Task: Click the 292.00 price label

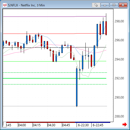Action: 119,78
